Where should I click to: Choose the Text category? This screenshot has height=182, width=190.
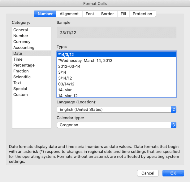(x=32, y=83)
